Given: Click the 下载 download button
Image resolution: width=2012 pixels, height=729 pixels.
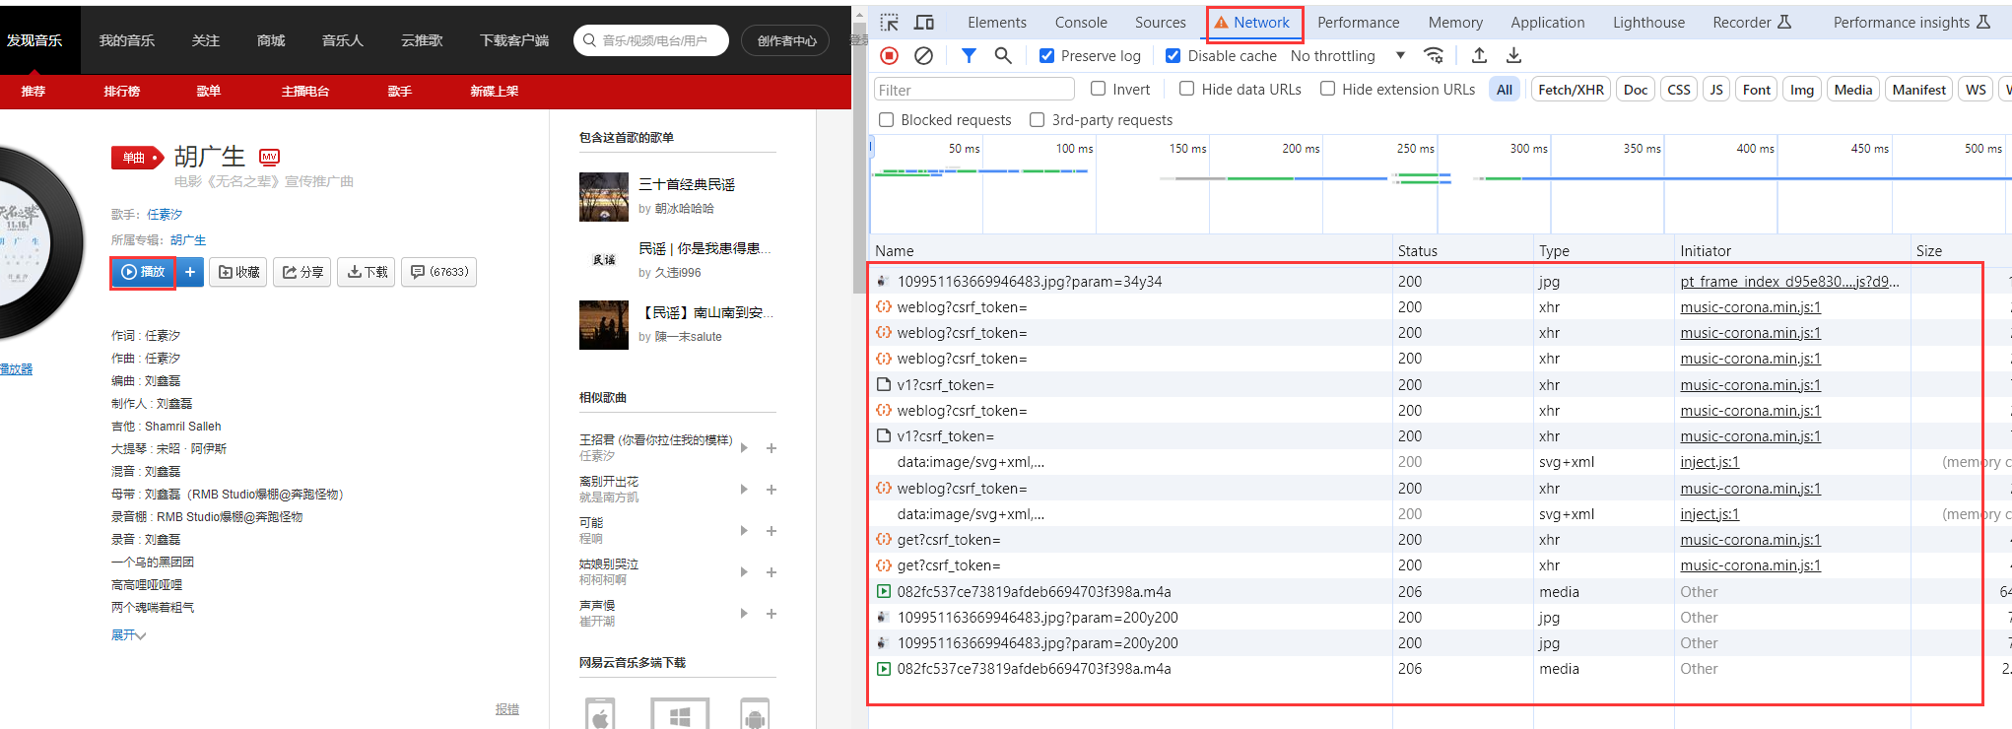Looking at the screenshot, I should 367,272.
